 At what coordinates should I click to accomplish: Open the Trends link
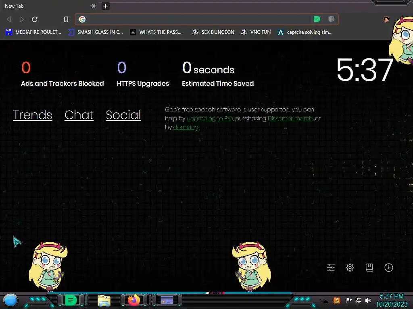pos(32,115)
